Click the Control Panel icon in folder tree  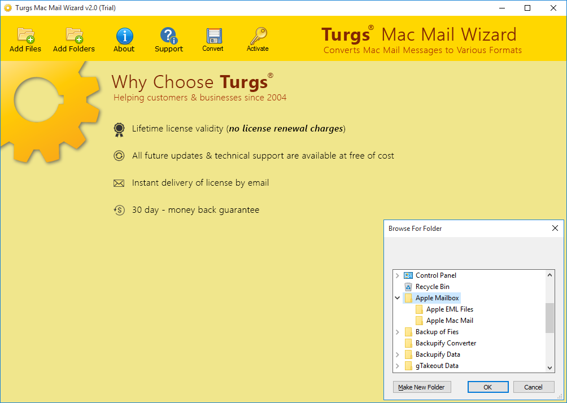point(408,275)
